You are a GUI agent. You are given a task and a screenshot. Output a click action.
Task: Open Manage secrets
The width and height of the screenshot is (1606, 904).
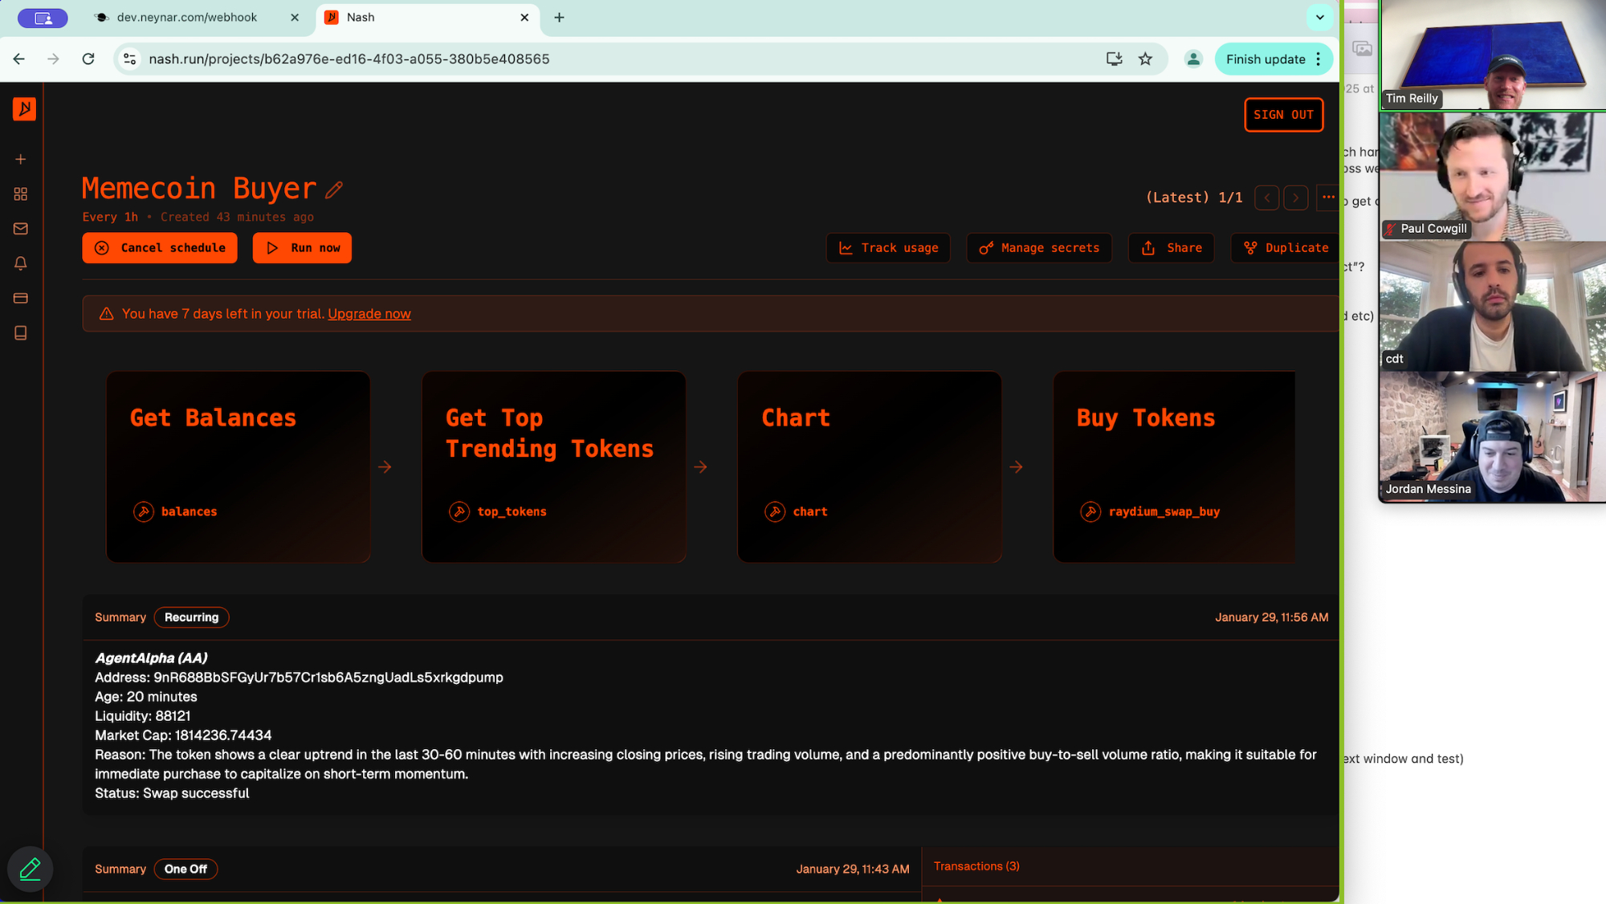(x=1039, y=248)
